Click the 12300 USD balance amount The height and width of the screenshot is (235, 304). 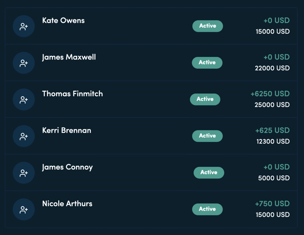[x=273, y=141]
